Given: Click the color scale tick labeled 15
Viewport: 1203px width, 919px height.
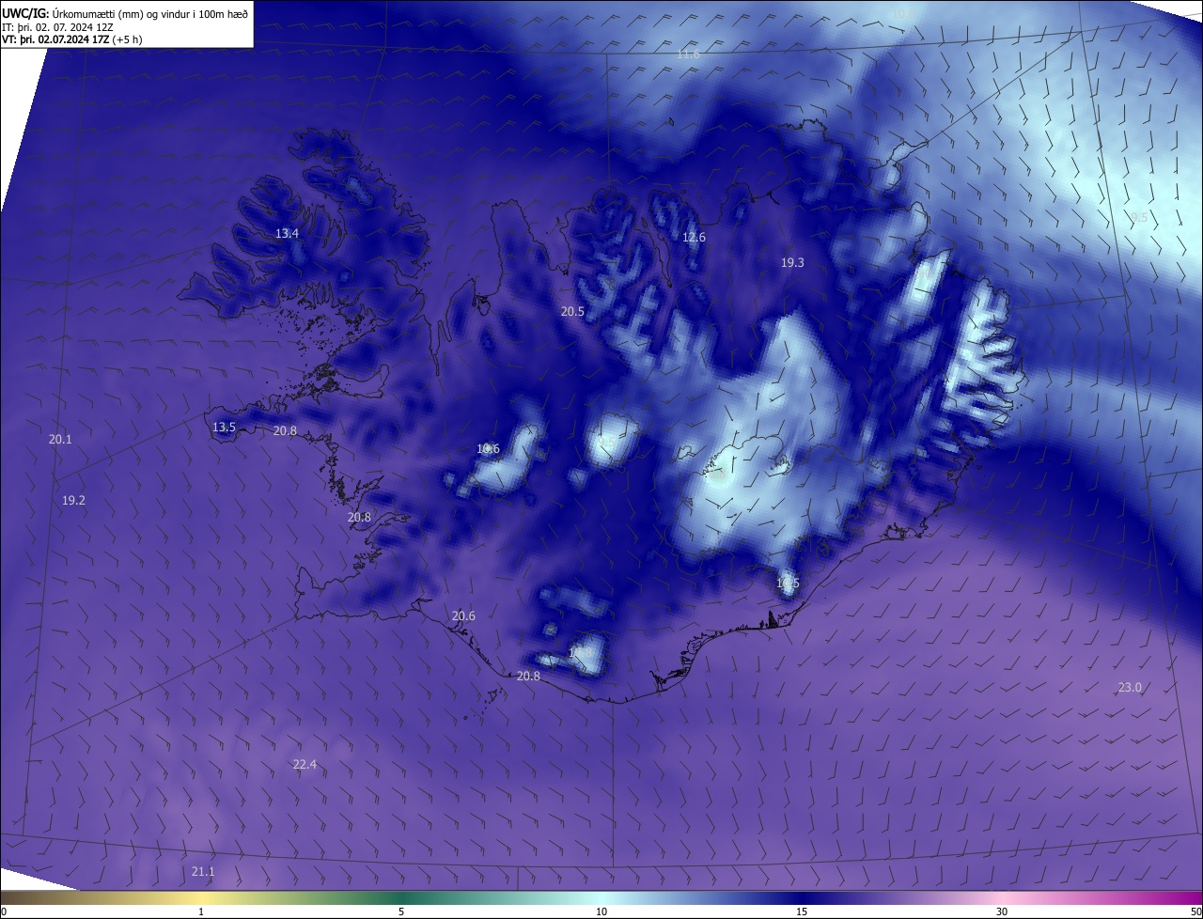Looking at the screenshot, I should [x=802, y=911].
